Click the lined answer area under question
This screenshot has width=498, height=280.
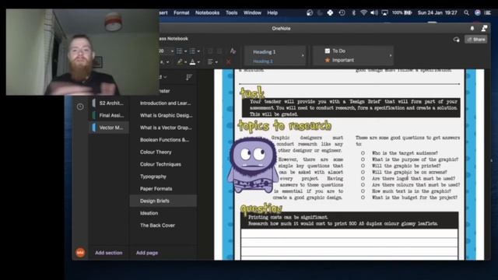click(349, 243)
